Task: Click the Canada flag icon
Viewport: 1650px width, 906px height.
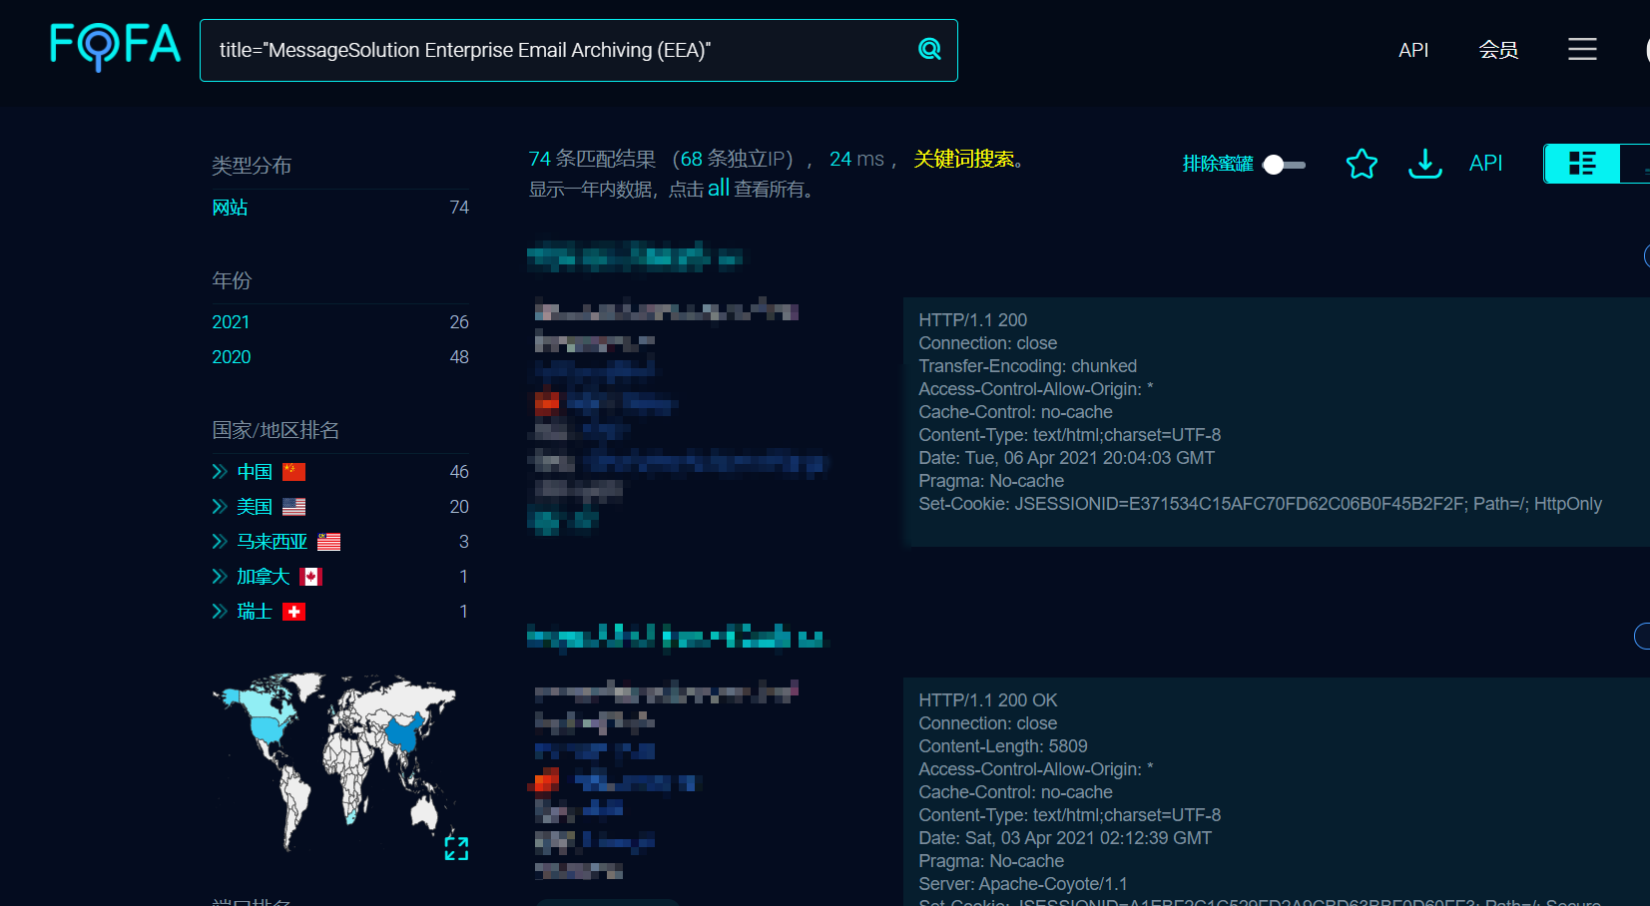Action: click(x=310, y=577)
